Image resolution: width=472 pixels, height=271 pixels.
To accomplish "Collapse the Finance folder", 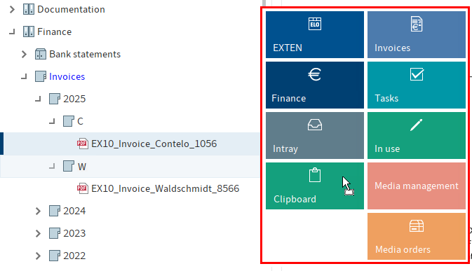I will 12,32.
